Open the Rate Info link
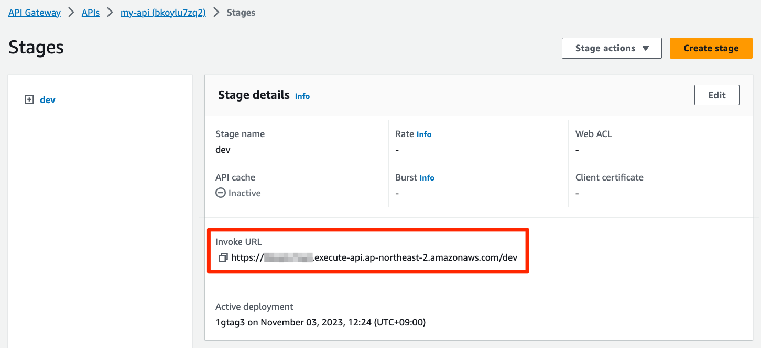The image size is (761, 348). pyautogui.click(x=424, y=134)
